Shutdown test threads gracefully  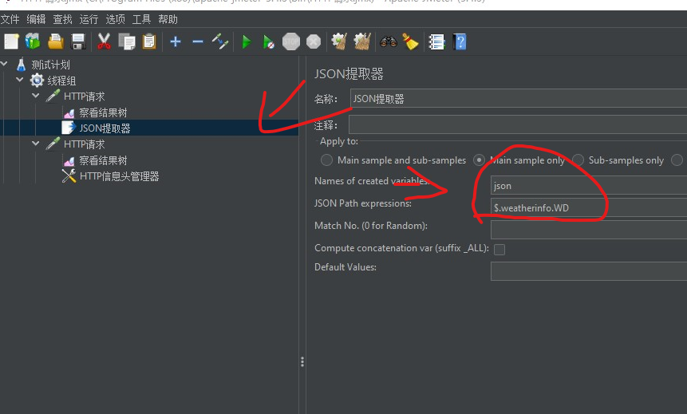pyautogui.click(x=314, y=42)
